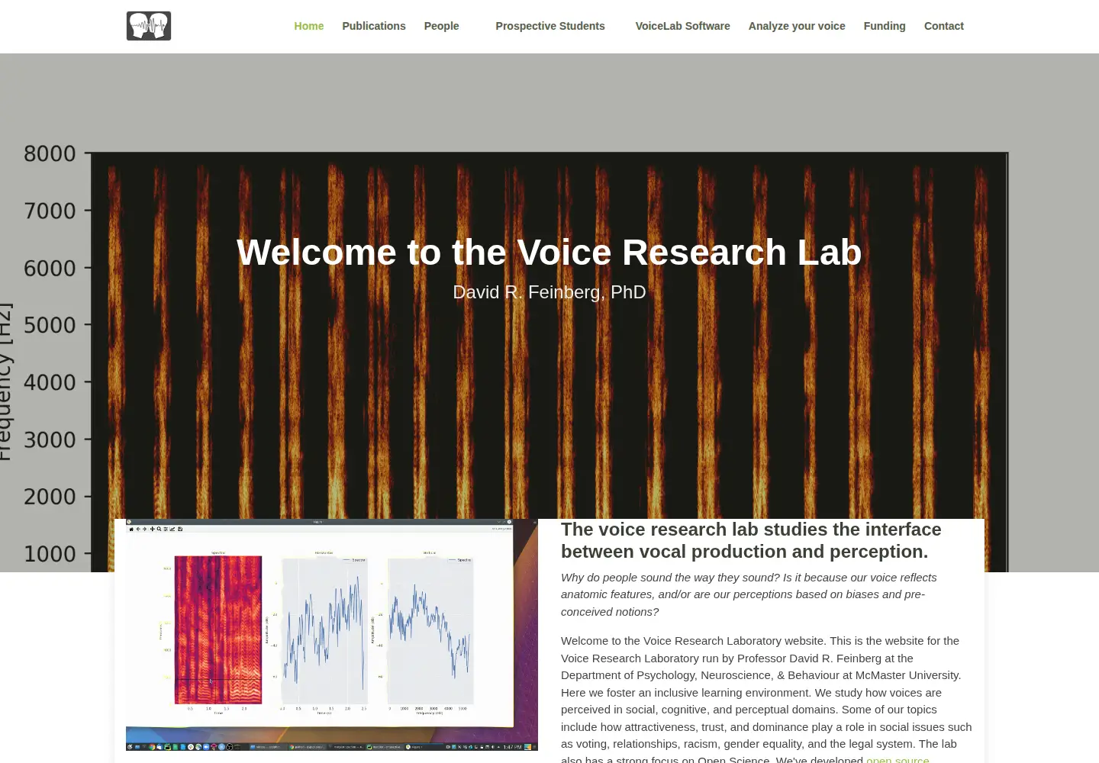1099x763 pixels.
Task: Open the Contact page
Action: tap(944, 26)
